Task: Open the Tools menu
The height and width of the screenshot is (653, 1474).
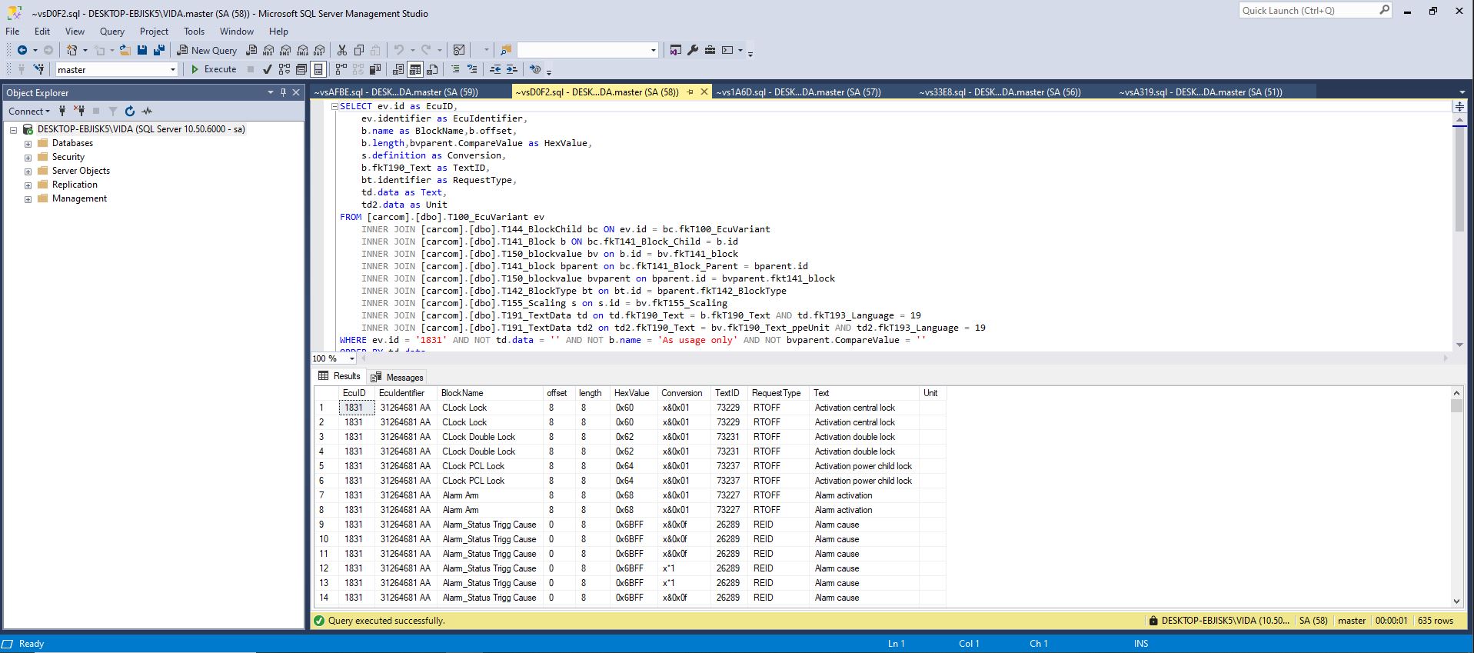Action: click(x=194, y=32)
